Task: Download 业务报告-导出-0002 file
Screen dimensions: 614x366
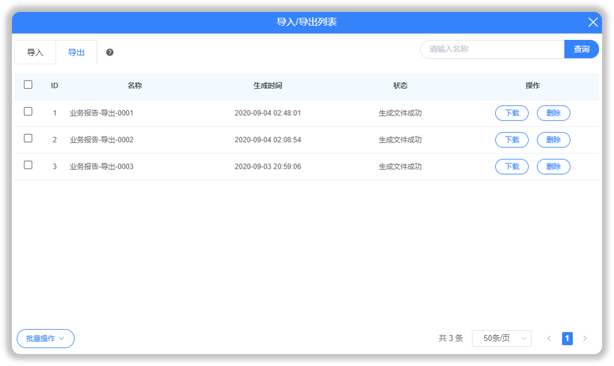Action: click(x=512, y=140)
